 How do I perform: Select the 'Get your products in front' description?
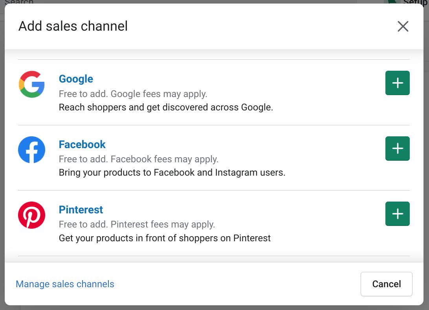(165, 238)
